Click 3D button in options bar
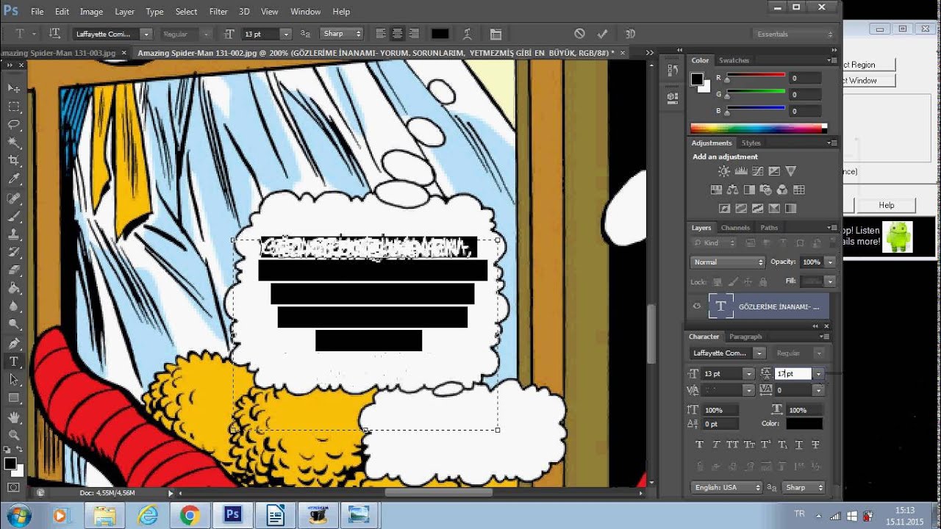 tap(630, 34)
